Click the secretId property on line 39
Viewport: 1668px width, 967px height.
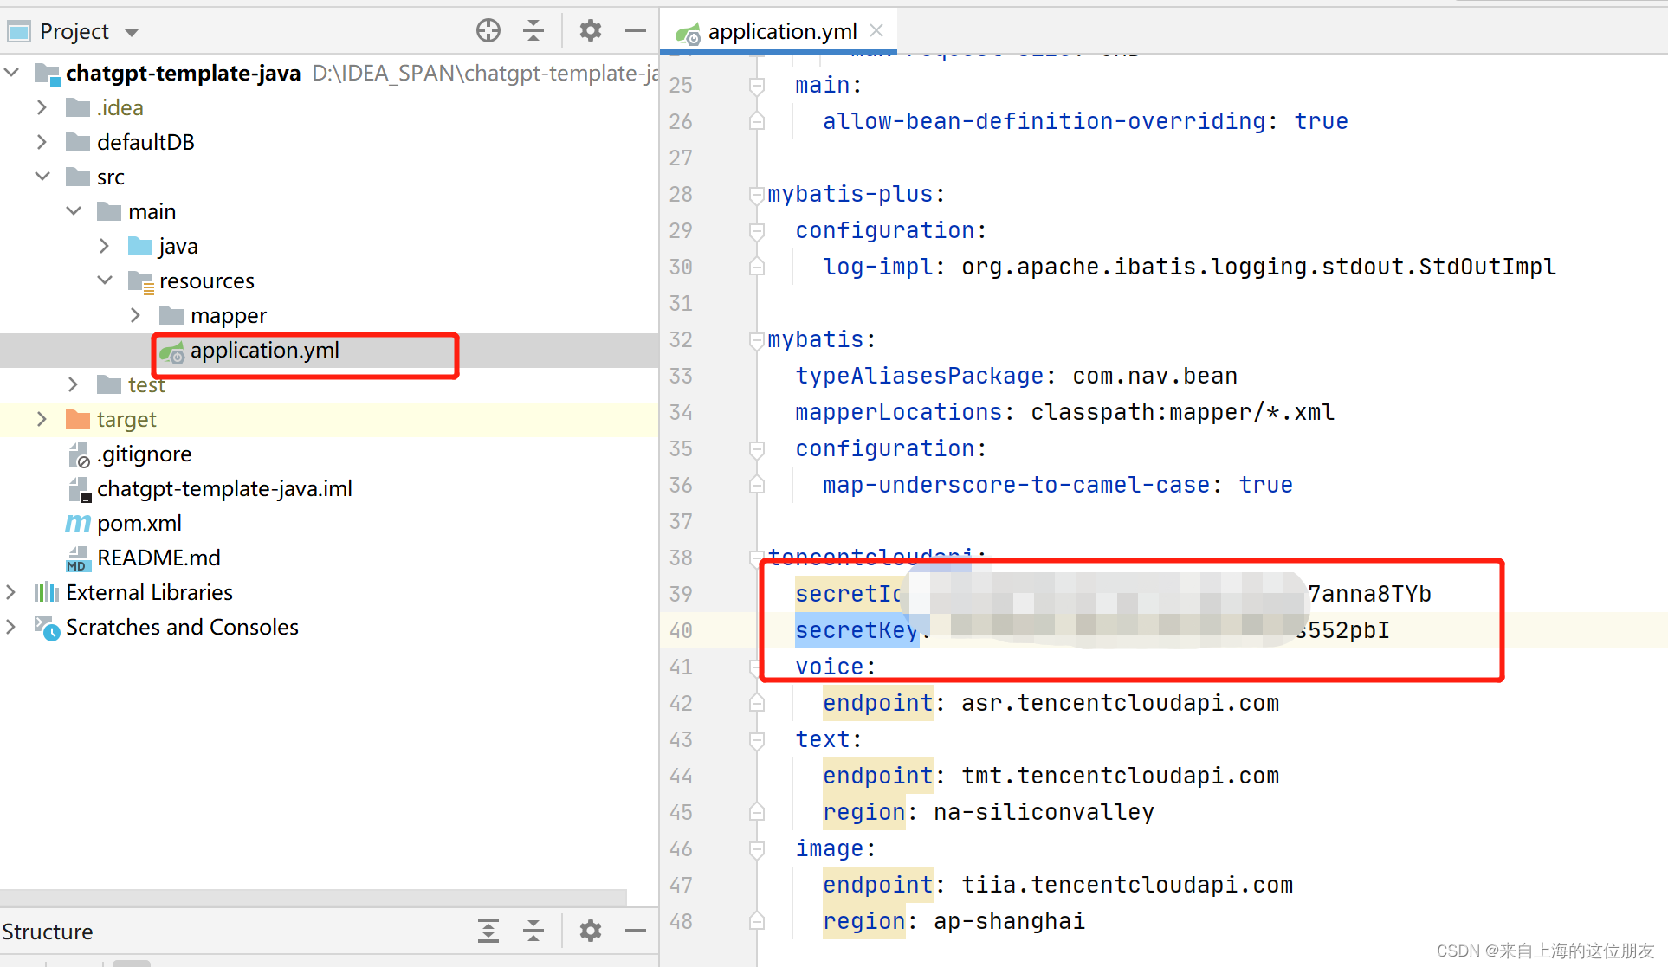pyautogui.click(x=849, y=594)
